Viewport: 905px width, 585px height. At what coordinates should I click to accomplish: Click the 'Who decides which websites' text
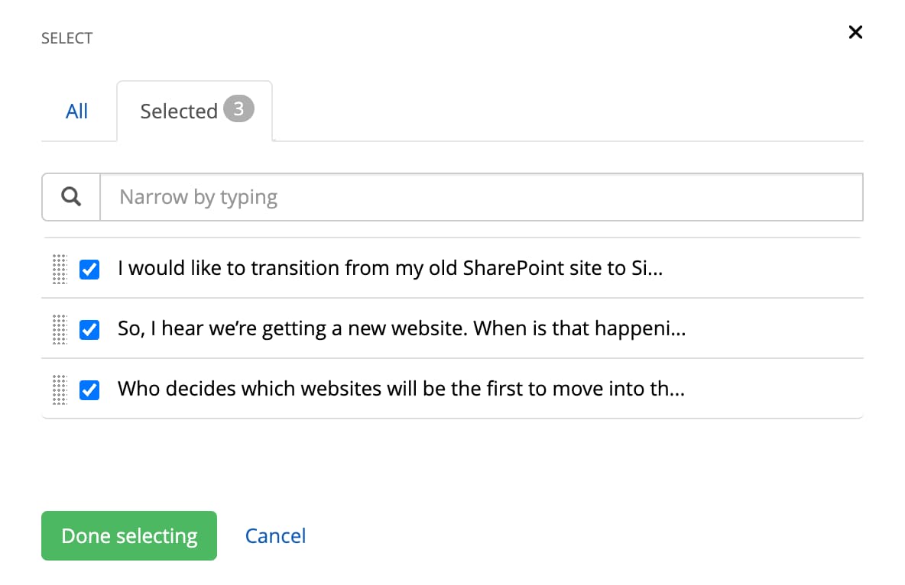tap(401, 389)
